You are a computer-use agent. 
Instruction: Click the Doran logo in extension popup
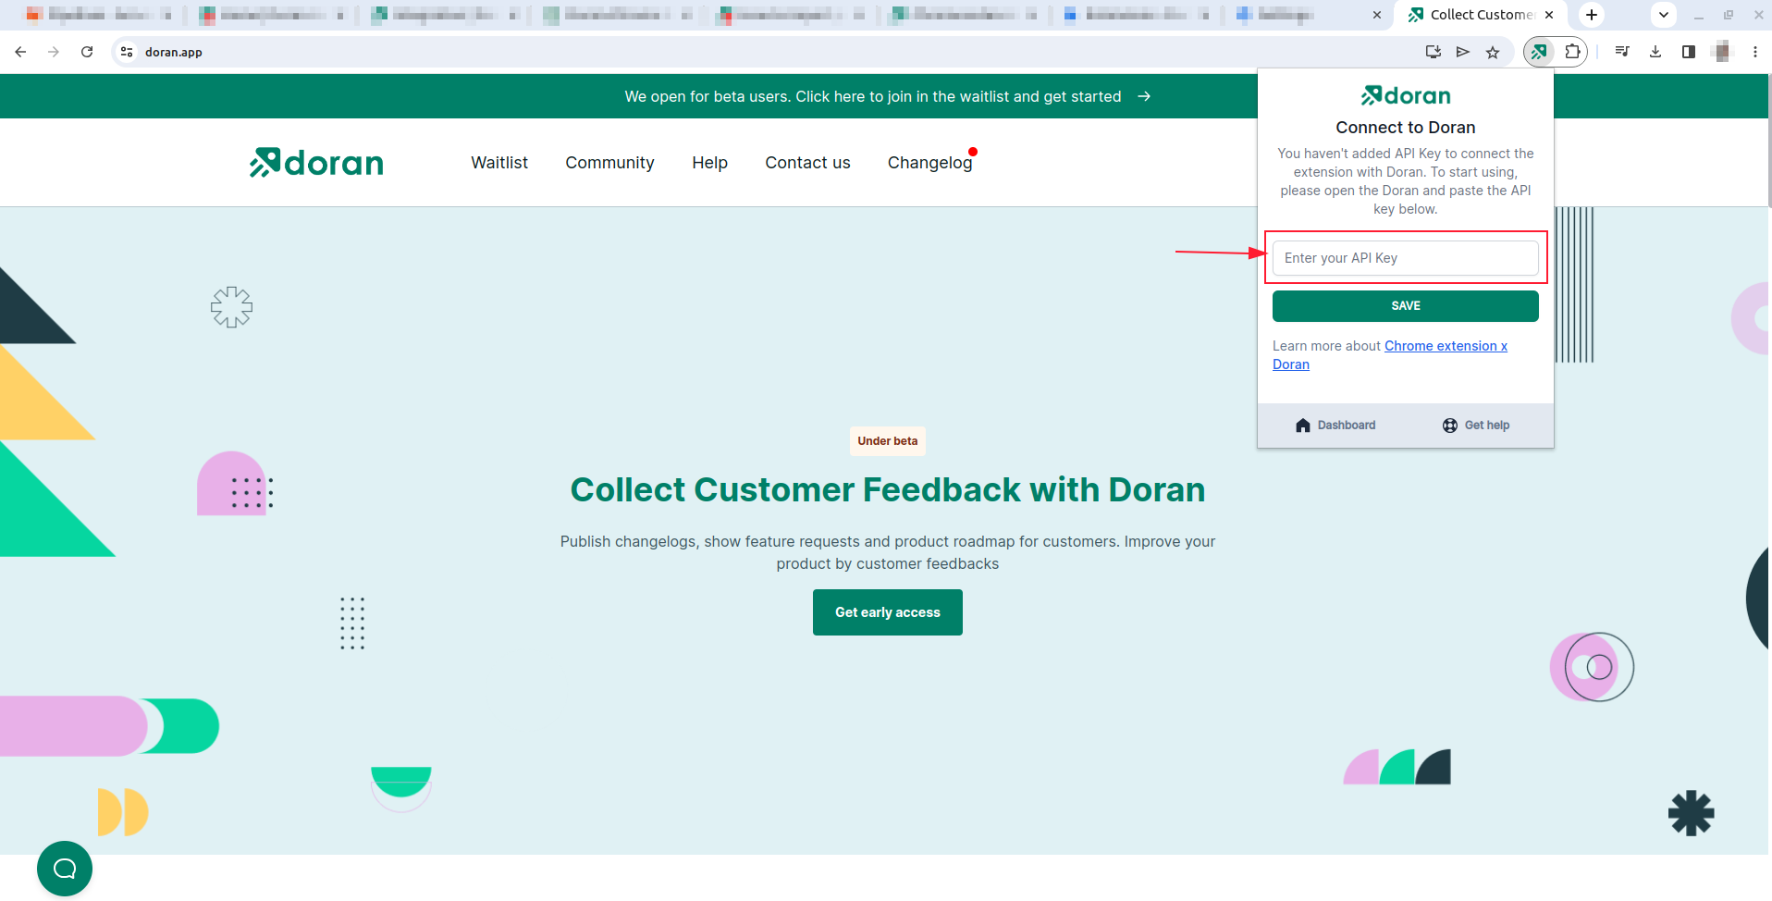click(x=1406, y=95)
